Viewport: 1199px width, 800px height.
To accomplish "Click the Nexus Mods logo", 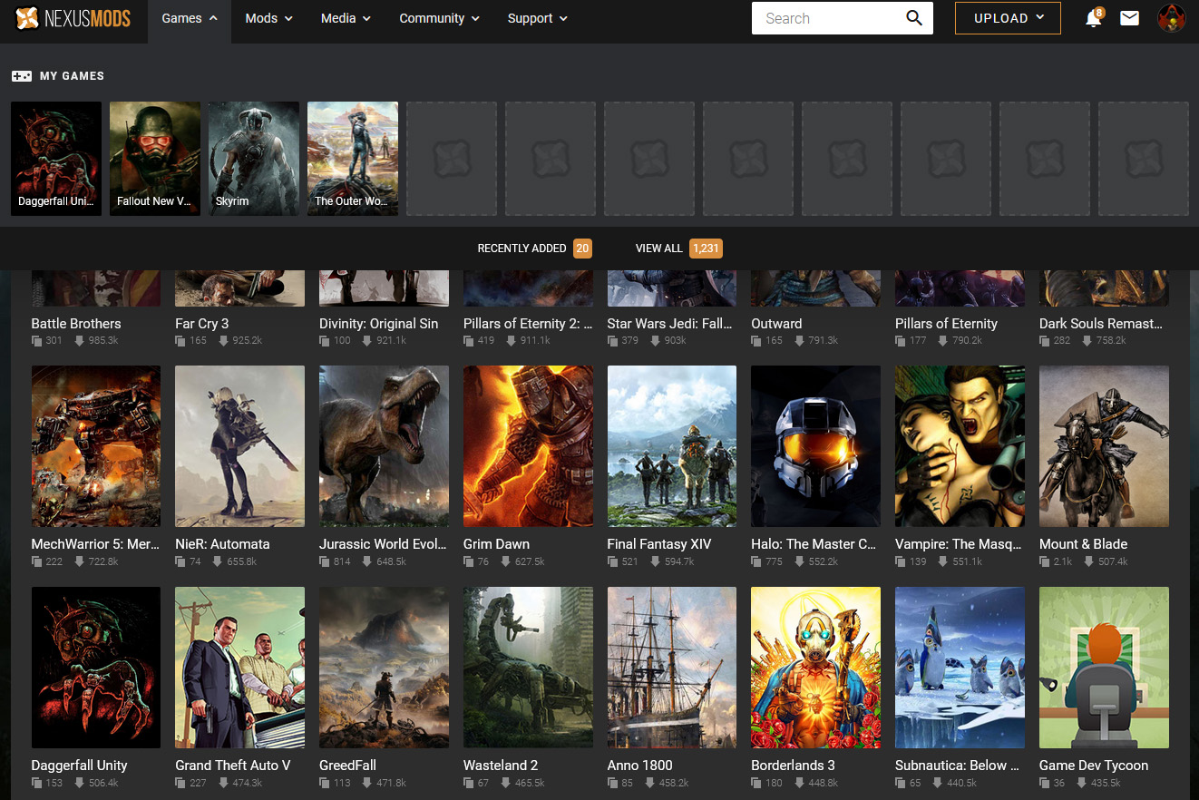I will point(73,18).
